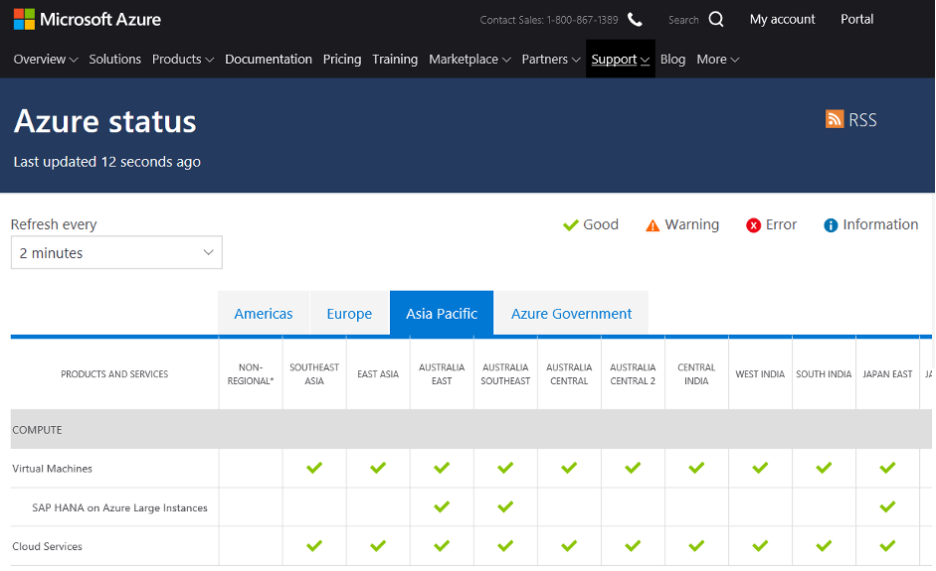Click the Southeast Asia column header

coord(314,374)
